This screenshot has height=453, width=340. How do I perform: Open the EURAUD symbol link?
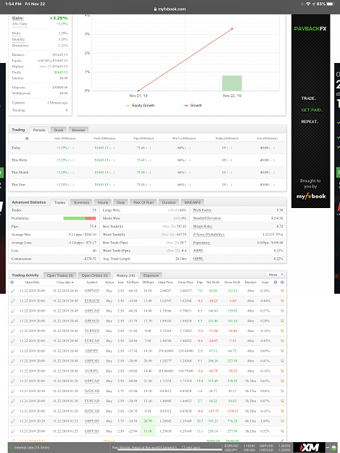[x=92, y=301]
